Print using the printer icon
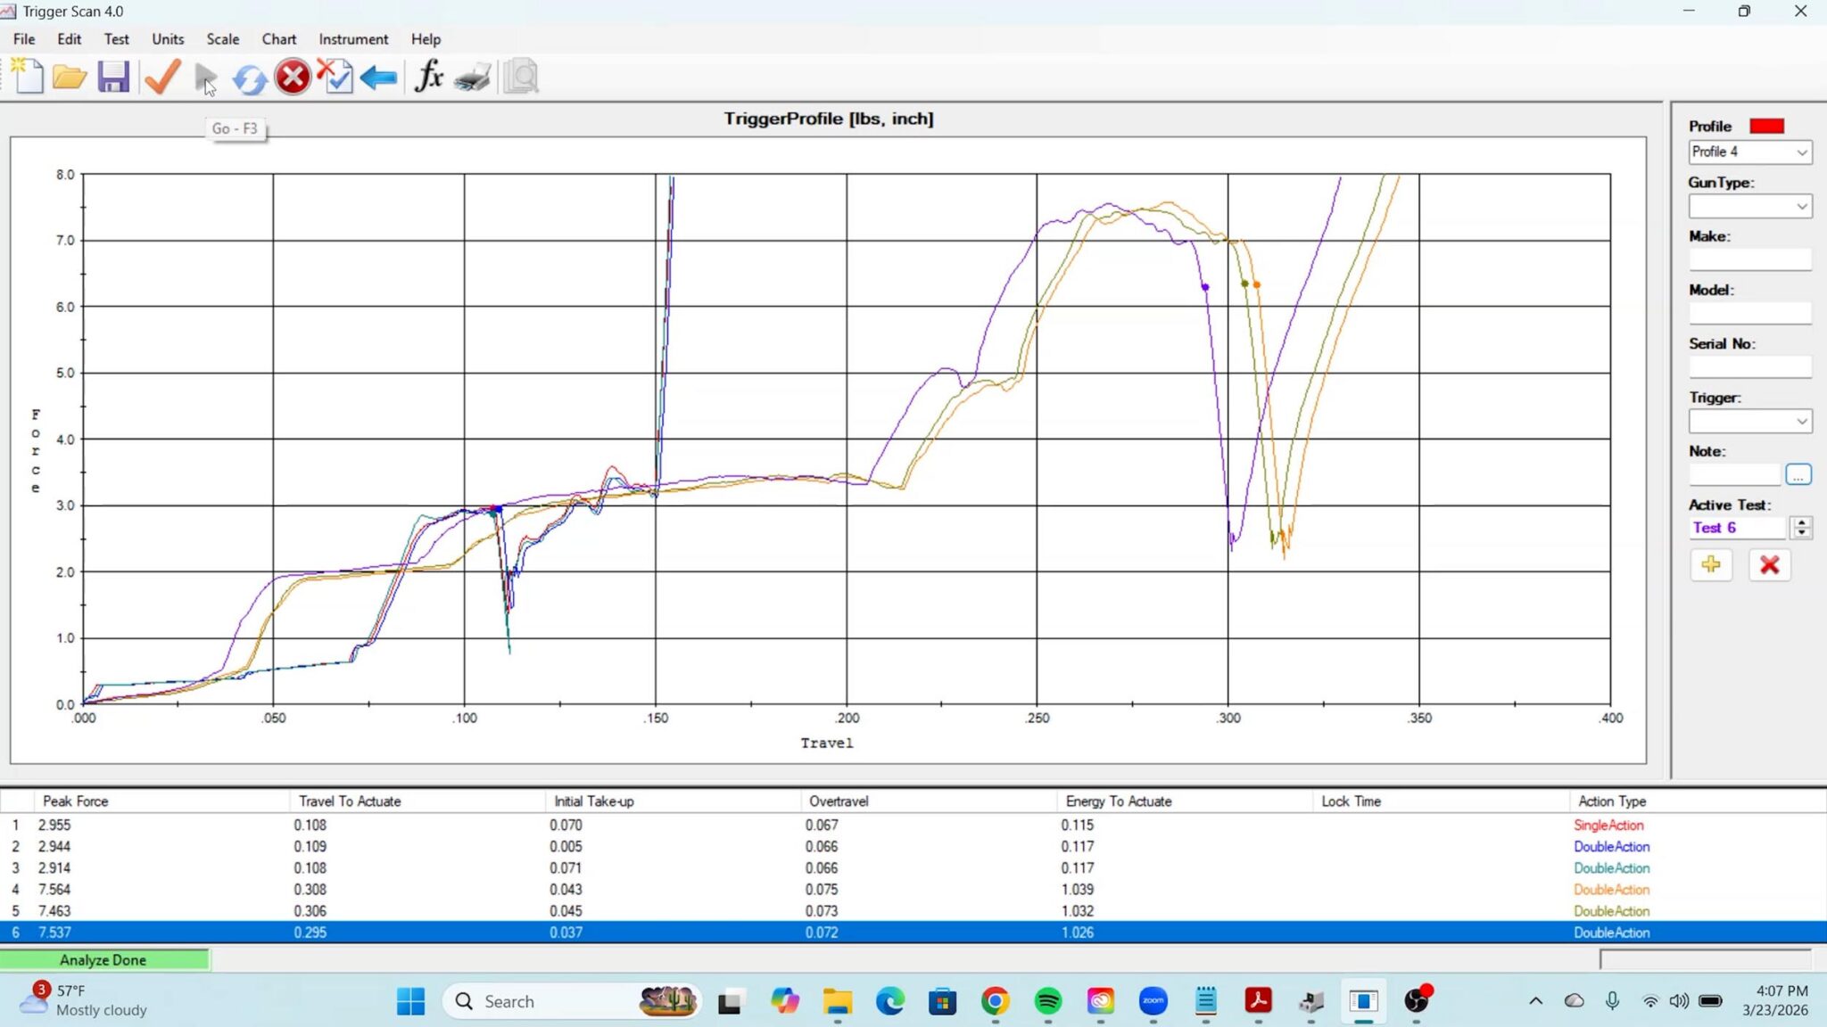Image resolution: width=1827 pixels, height=1027 pixels. (x=473, y=78)
